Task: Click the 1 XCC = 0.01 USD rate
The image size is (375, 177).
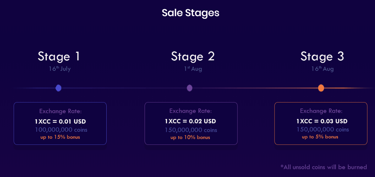Action: (x=60, y=122)
